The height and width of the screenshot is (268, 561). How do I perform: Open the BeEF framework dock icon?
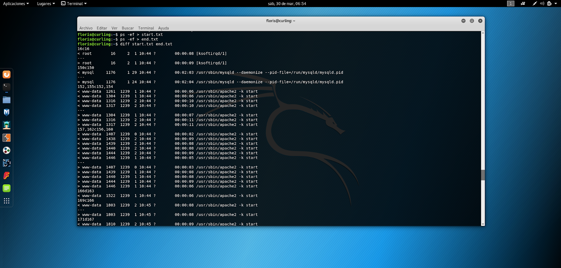point(7,163)
